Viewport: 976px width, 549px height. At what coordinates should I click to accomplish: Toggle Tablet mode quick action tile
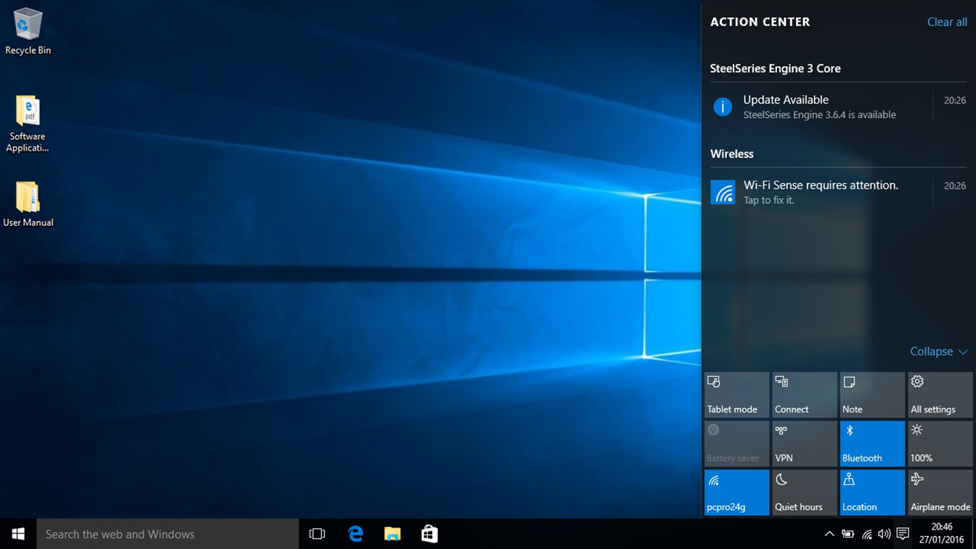point(737,395)
